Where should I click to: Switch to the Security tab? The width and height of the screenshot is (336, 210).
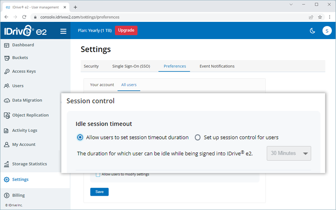[x=91, y=66]
